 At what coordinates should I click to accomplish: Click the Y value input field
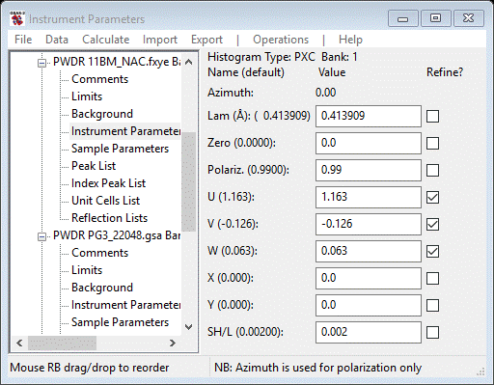pos(369,305)
